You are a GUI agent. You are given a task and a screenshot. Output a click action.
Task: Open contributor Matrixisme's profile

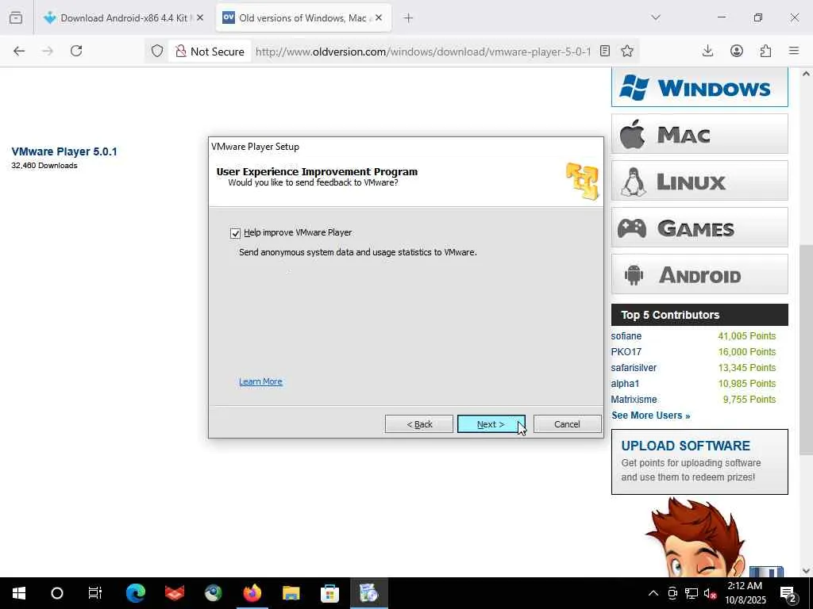pos(634,400)
